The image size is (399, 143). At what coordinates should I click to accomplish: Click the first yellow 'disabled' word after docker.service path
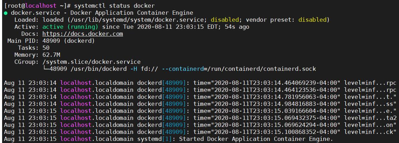[x=225, y=20]
